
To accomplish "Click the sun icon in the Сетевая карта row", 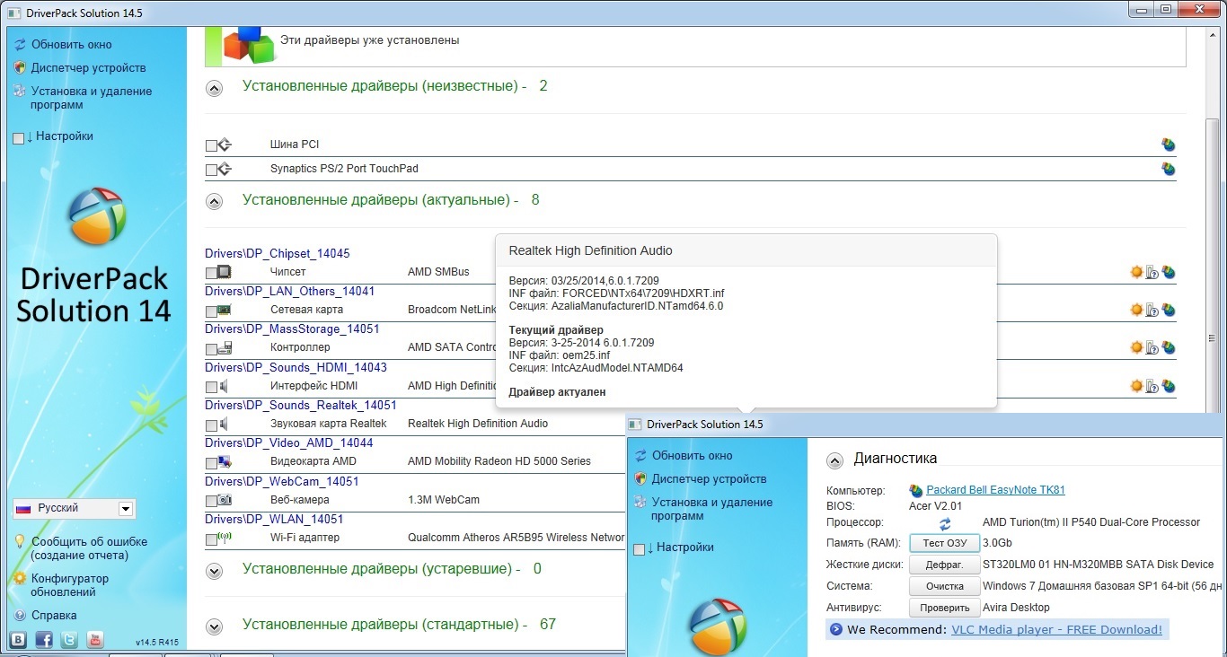I will point(1136,310).
